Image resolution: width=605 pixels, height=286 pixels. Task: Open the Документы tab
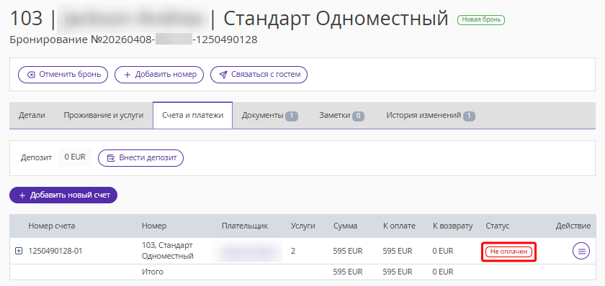269,116
